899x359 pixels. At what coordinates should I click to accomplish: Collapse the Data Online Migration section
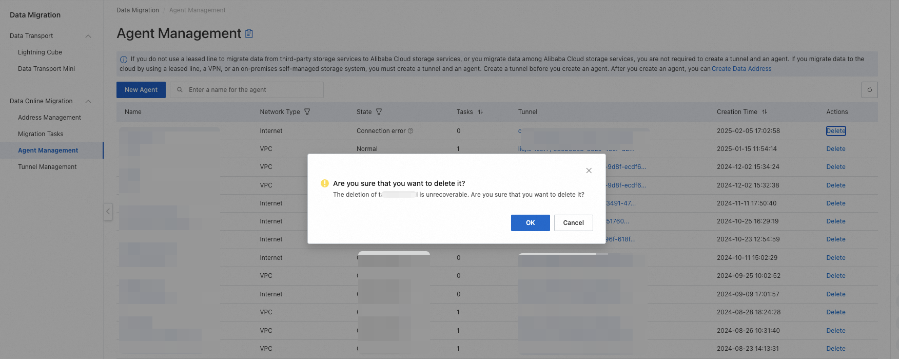(x=88, y=101)
